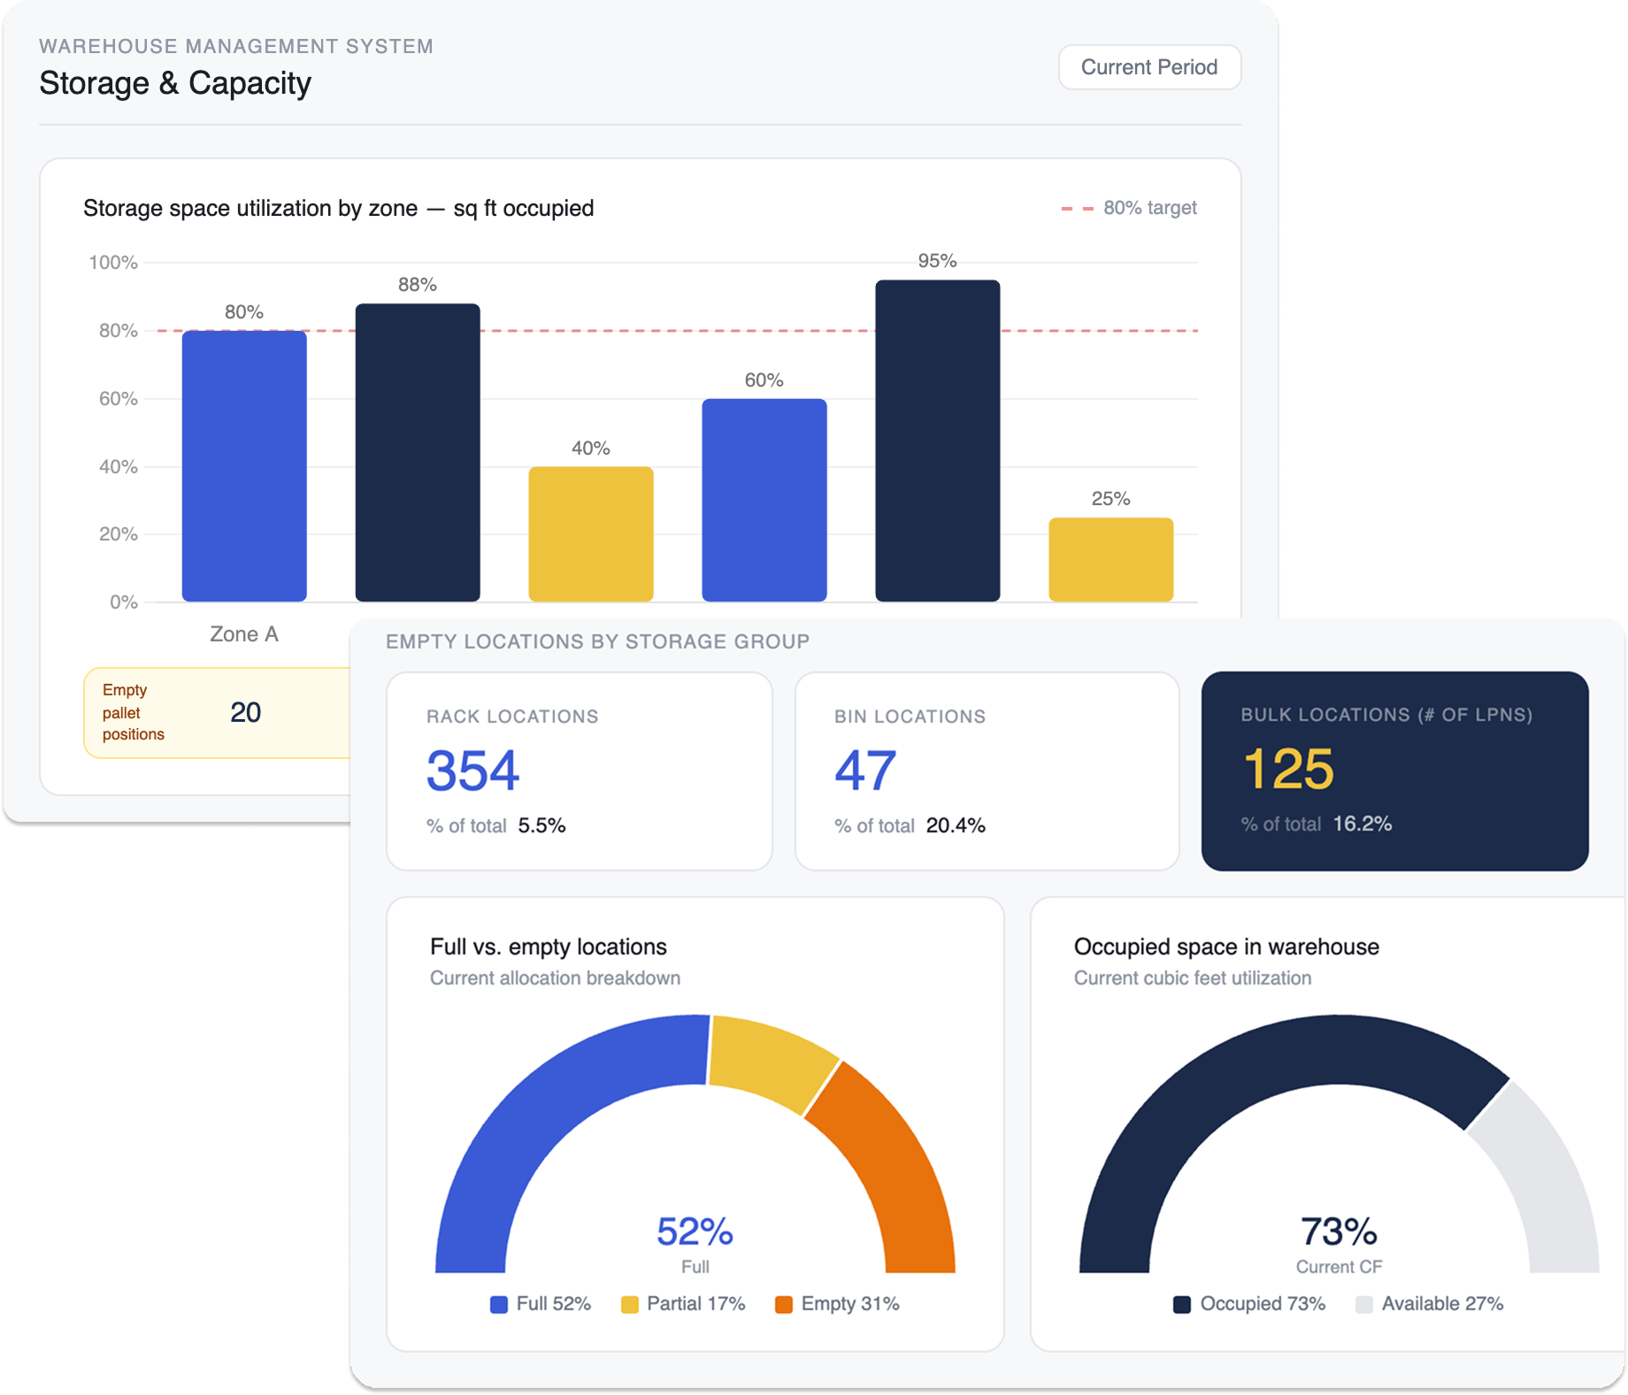Click the "EMPTY LOCATIONS BY STORAGE GROUP" heading
This screenshot has height=1395, width=1628.
point(598,641)
